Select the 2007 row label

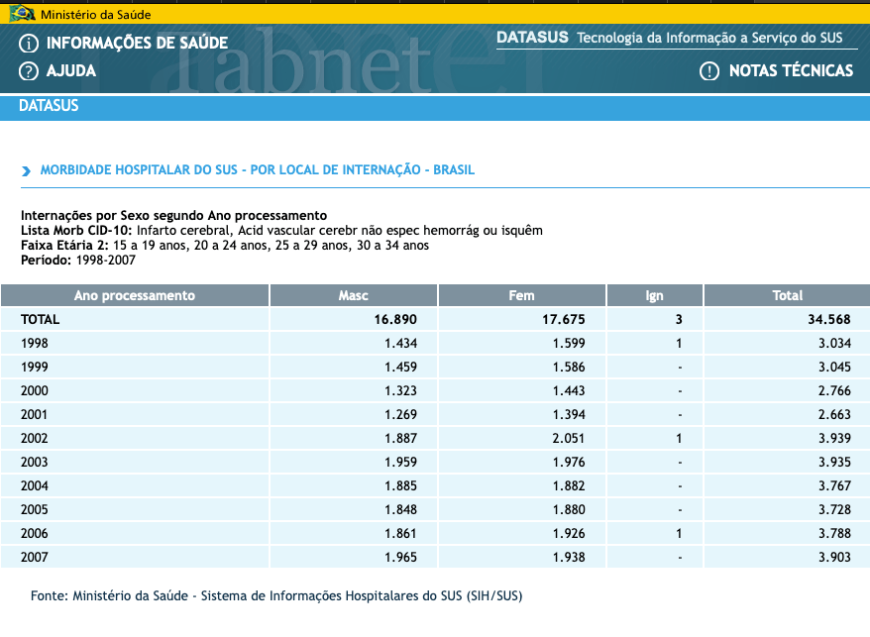[35, 557]
